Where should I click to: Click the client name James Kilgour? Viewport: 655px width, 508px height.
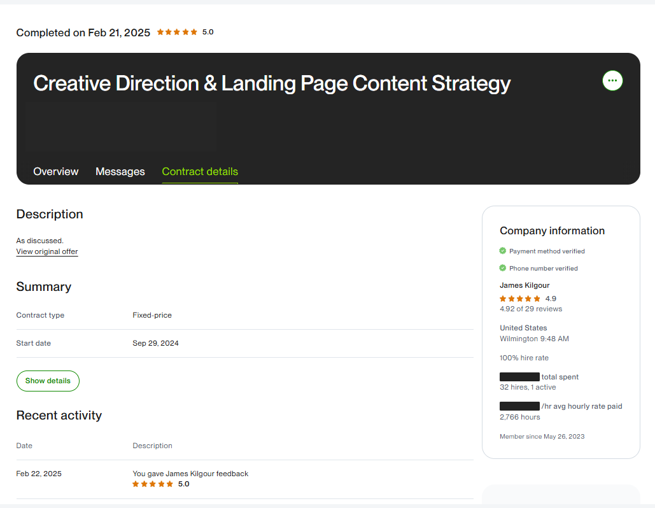pos(525,285)
